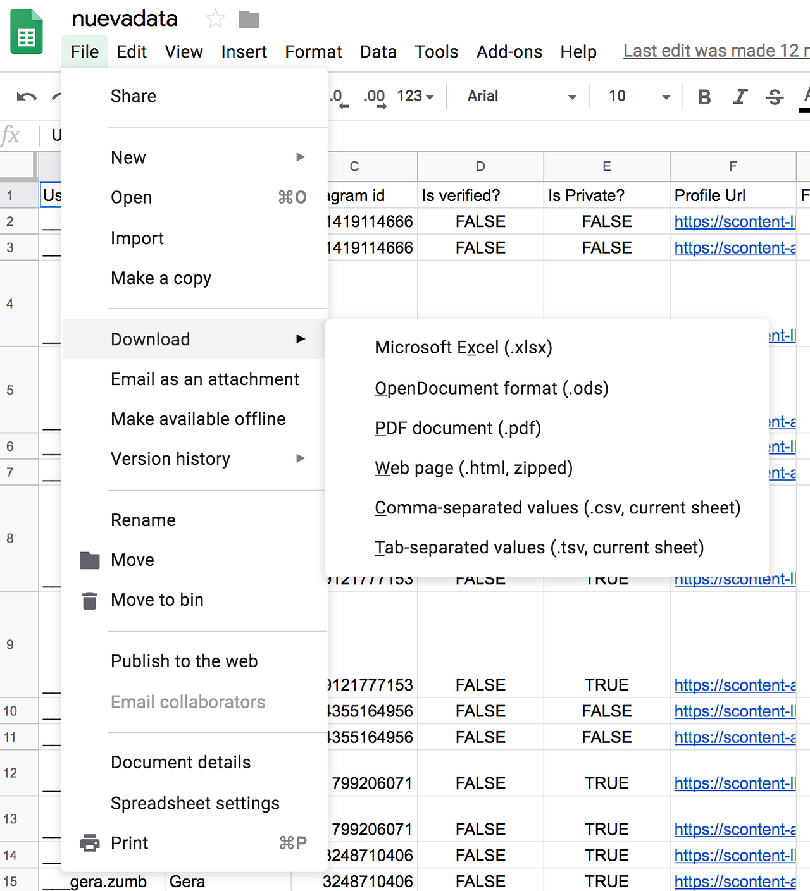Open the font family dropdown showing Arial
Viewport: 810px width, 891px height.
[519, 96]
